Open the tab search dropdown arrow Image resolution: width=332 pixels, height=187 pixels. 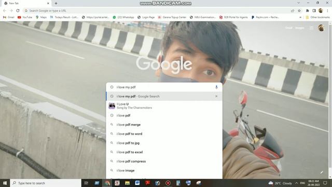pyautogui.click(x=299, y=3)
